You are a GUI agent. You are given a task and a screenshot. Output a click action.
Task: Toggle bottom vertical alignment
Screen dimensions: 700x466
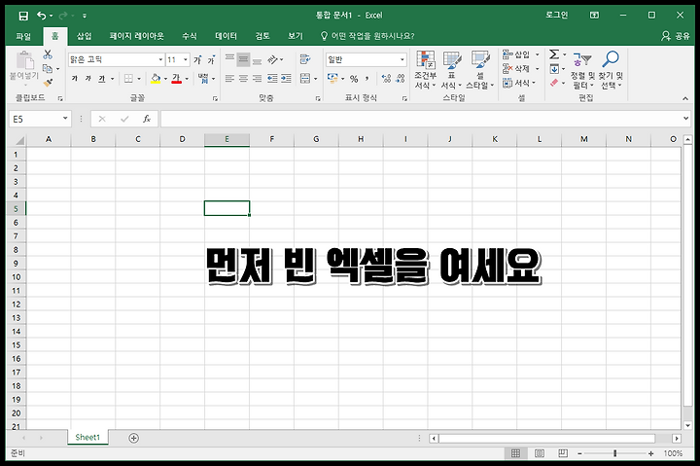pyautogui.click(x=257, y=59)
